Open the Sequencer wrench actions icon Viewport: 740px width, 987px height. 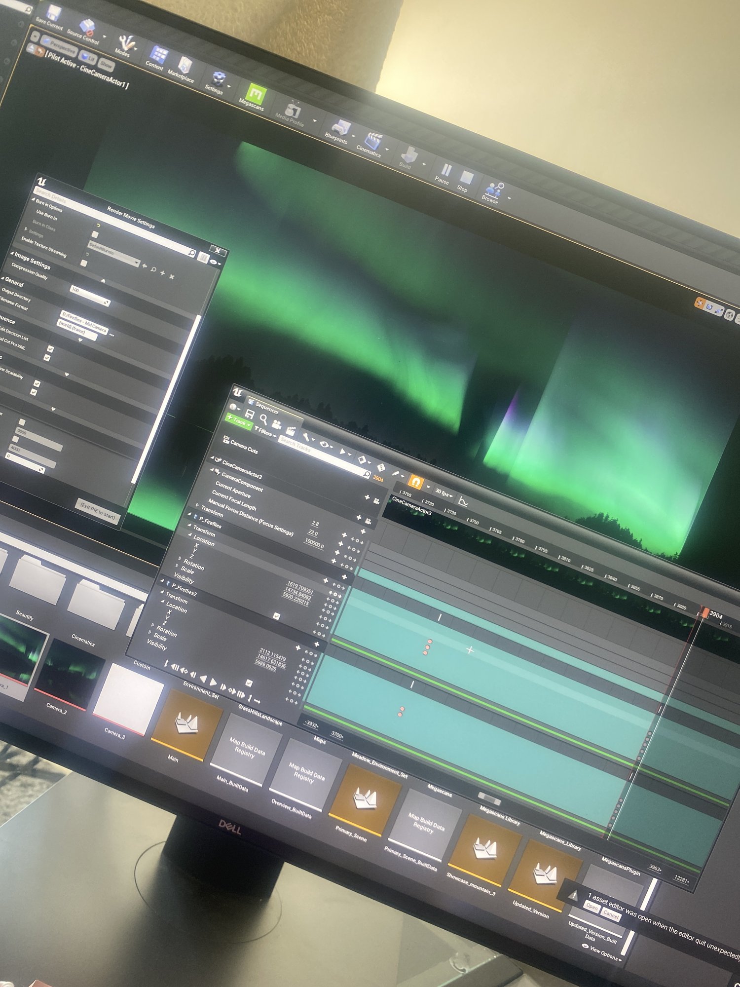(x=306, y=437)
